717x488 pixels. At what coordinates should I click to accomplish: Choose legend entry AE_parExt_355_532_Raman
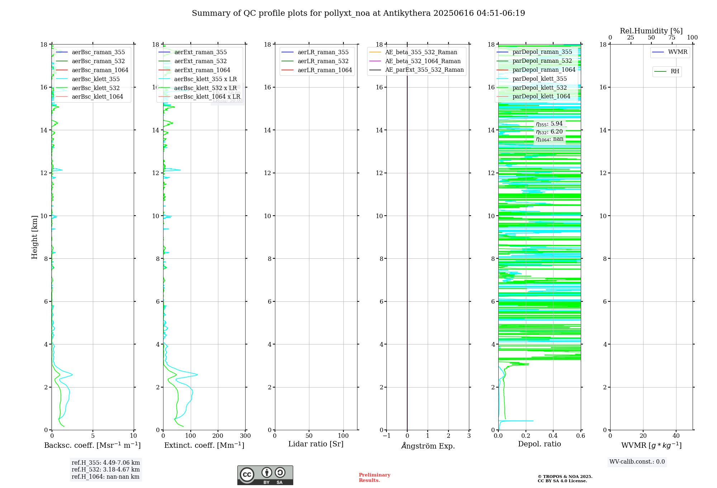[417, 70]
